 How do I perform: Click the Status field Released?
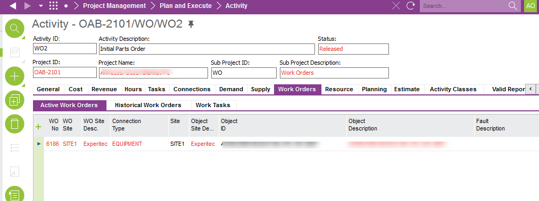click(x=353, y=49)
